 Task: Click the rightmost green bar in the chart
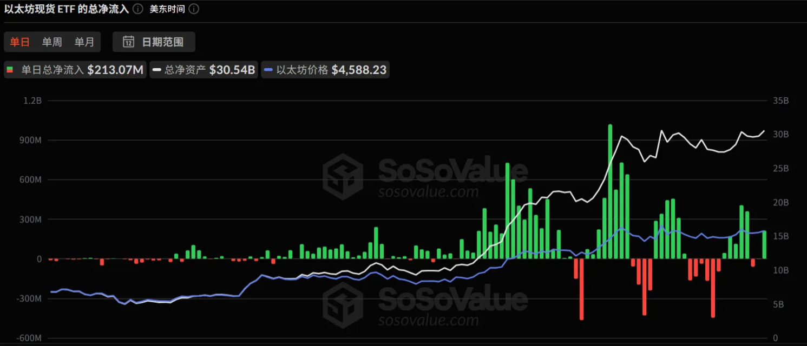(765, 244)
